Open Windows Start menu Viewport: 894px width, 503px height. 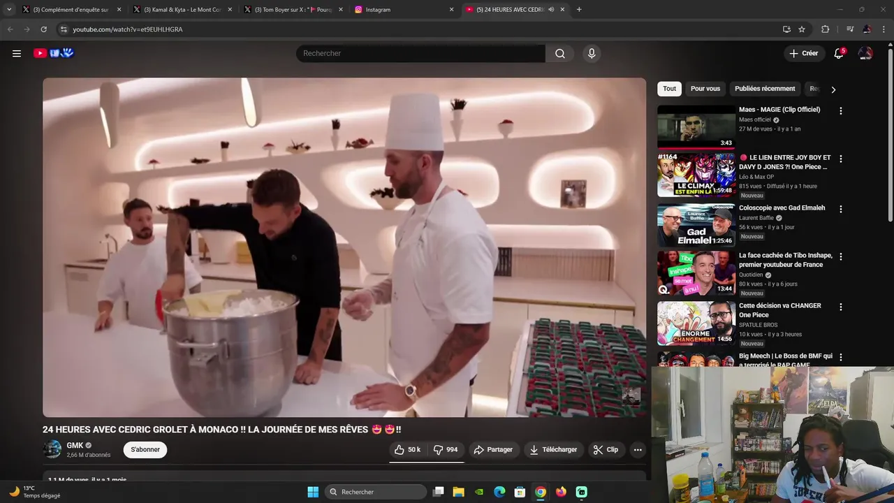(x=313, y=492)
